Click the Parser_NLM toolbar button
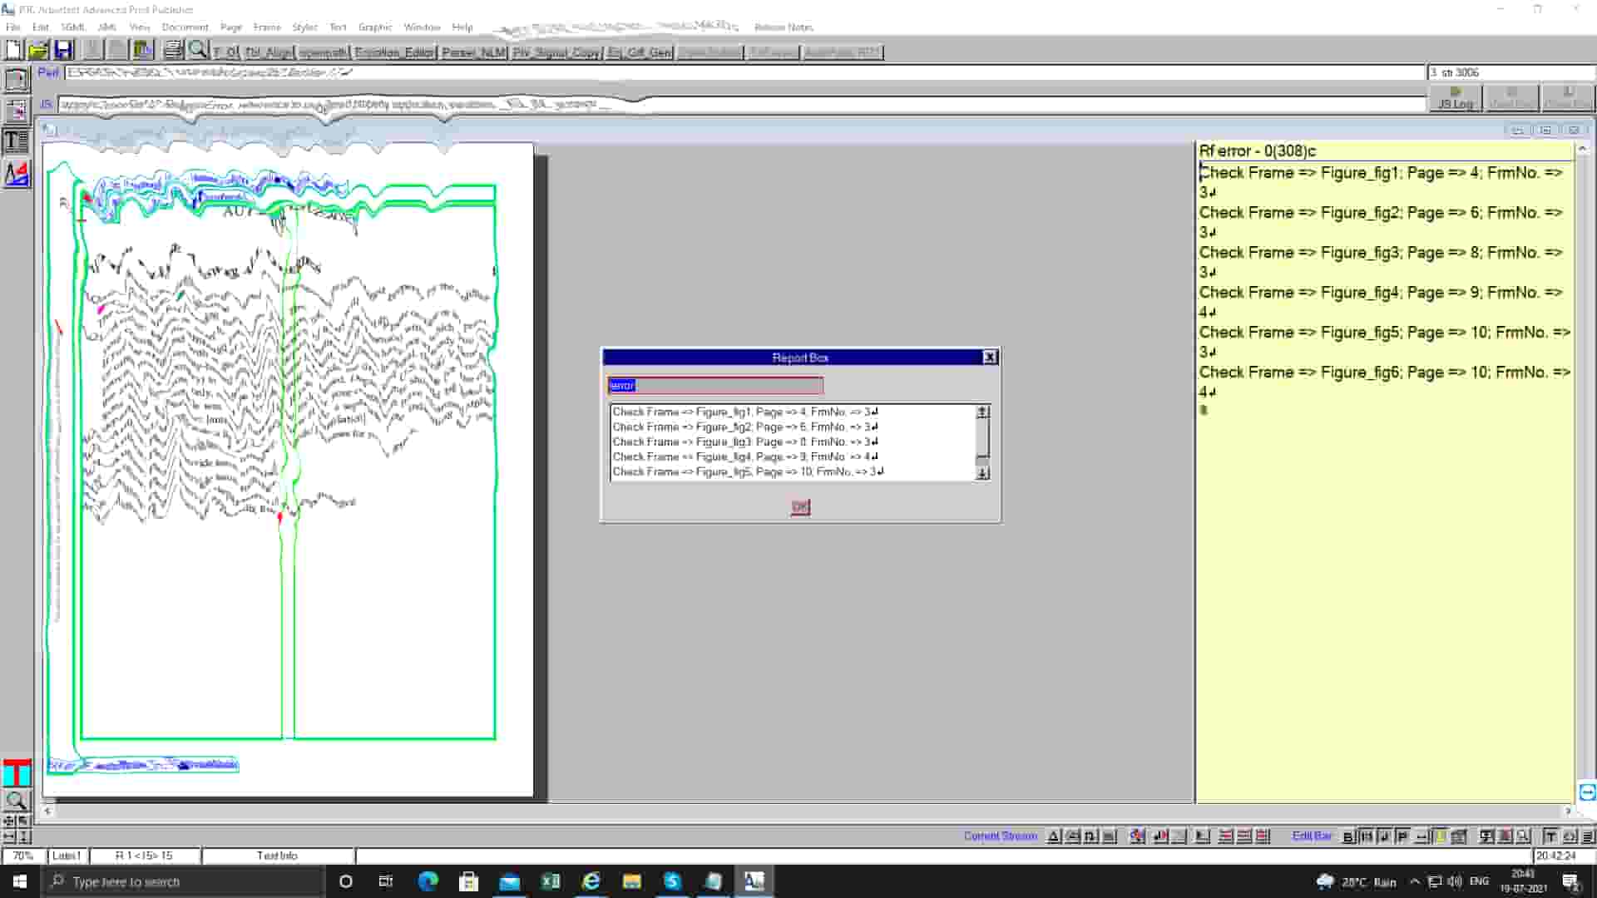Viewport: 1597px width, 898px height. tap(473, 52)
